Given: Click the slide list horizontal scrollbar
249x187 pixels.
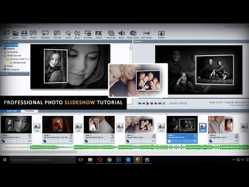Looking at the screenshot, I should click(40, 152).
